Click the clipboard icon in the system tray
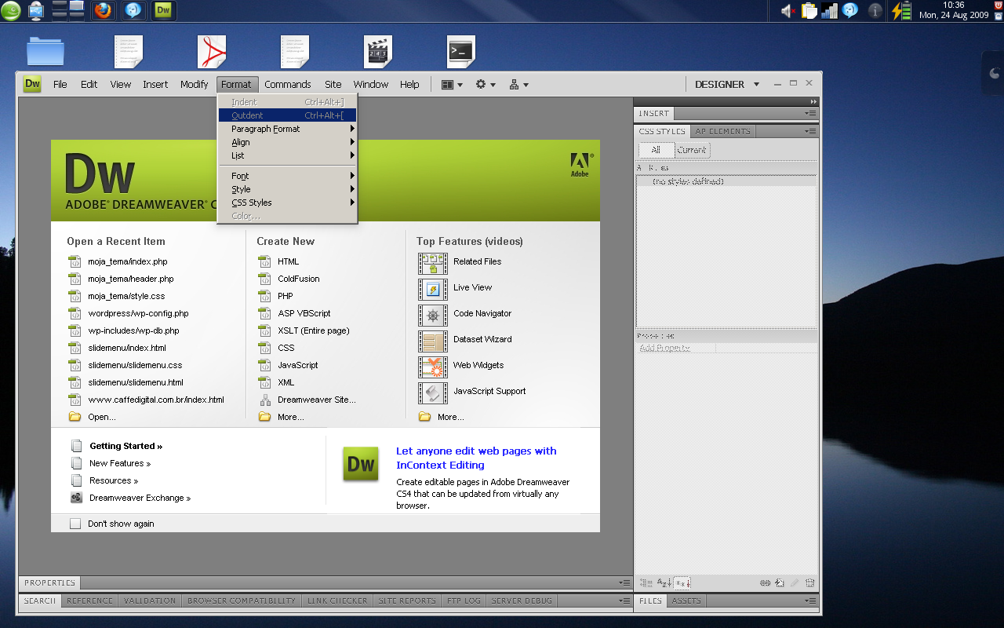Image resolution: width=1004 pixels, height=628 pixels. (x=809, y=11)
